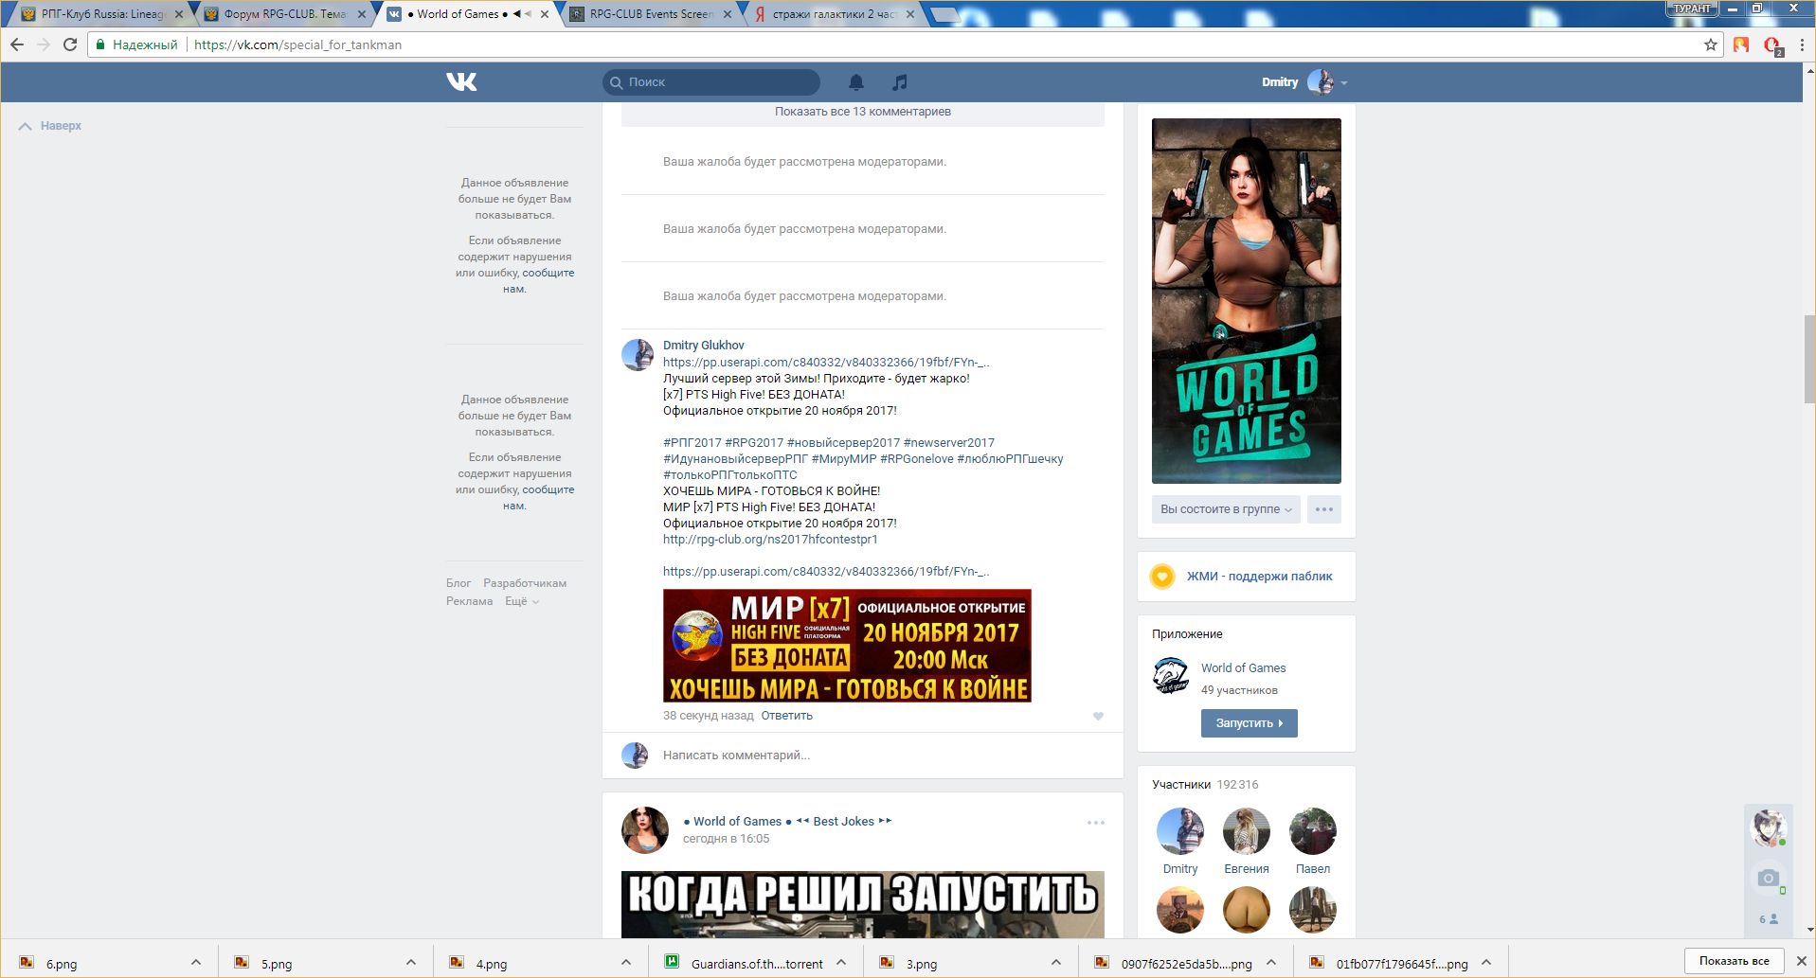Expand options for the 6.png download
Image resolution: width=1816 pixels, height=978 pixels.
(196, 963)
